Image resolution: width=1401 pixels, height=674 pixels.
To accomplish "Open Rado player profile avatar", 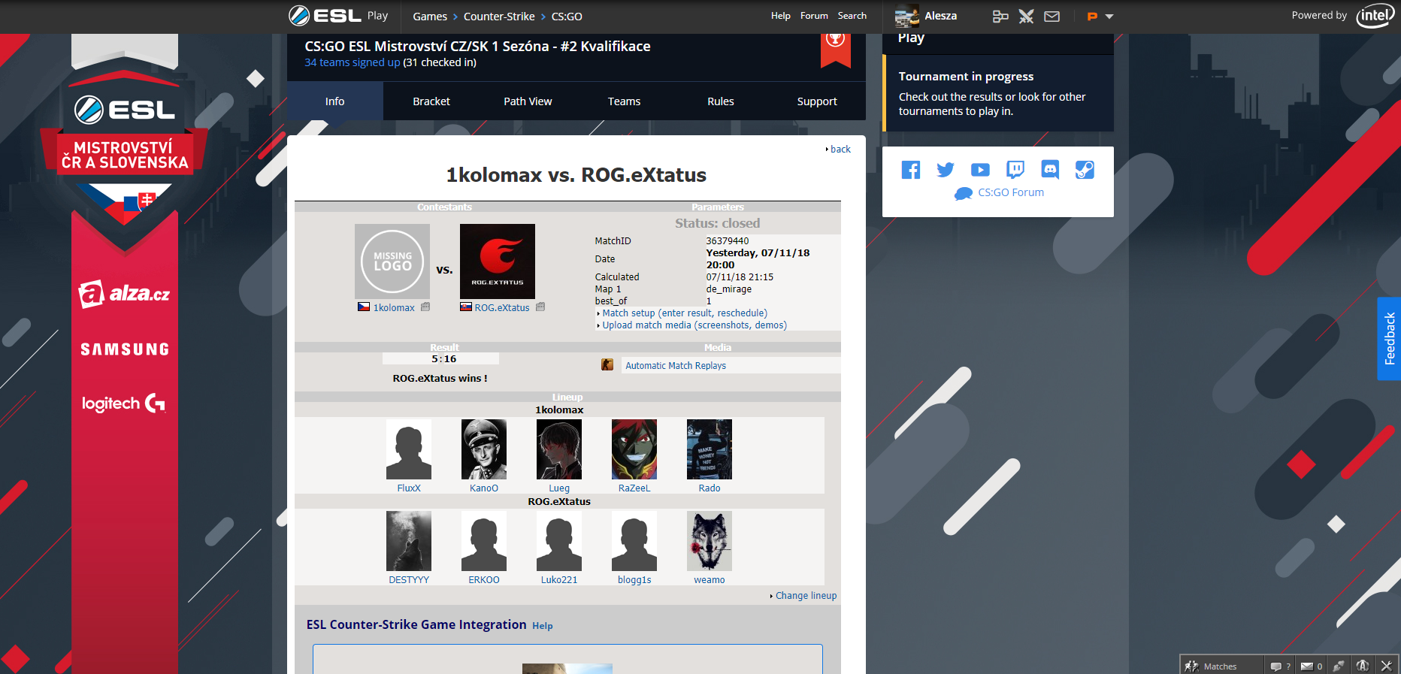I will click(710, 449).
